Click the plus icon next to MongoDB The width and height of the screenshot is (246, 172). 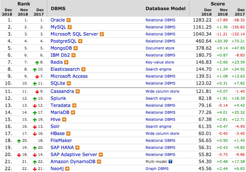point(76,48)
